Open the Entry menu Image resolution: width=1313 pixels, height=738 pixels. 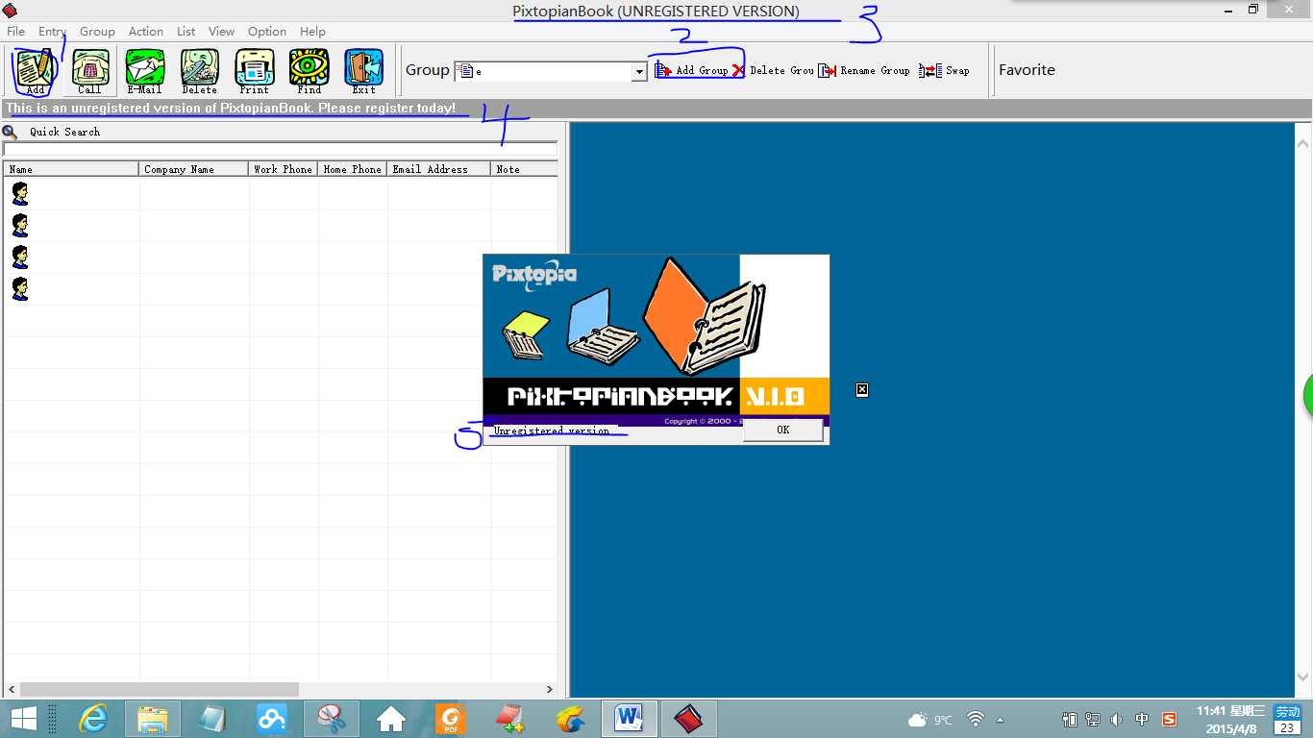(52, 32)
